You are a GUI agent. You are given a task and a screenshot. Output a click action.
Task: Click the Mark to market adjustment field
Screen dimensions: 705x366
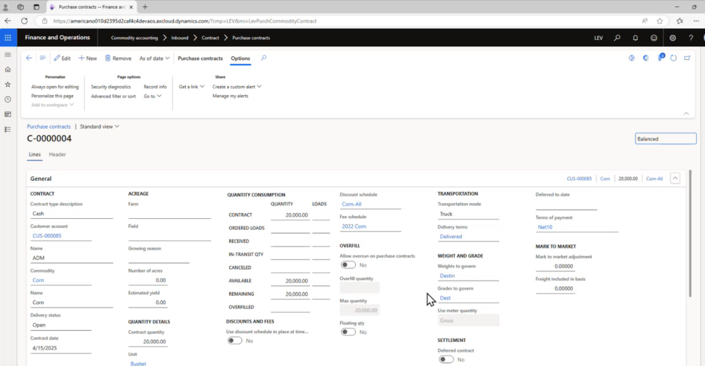pyautogui.click(x=555, y=266)
